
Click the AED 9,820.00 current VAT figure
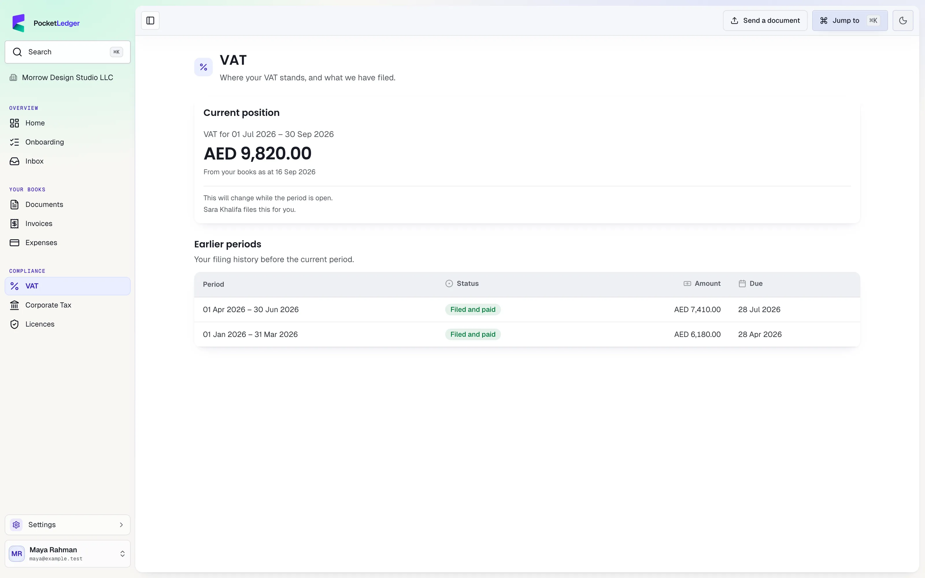point(258,154)
